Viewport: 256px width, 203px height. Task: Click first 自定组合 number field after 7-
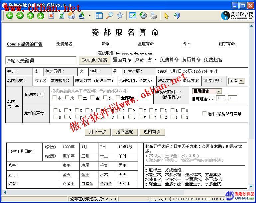(220, 98)
